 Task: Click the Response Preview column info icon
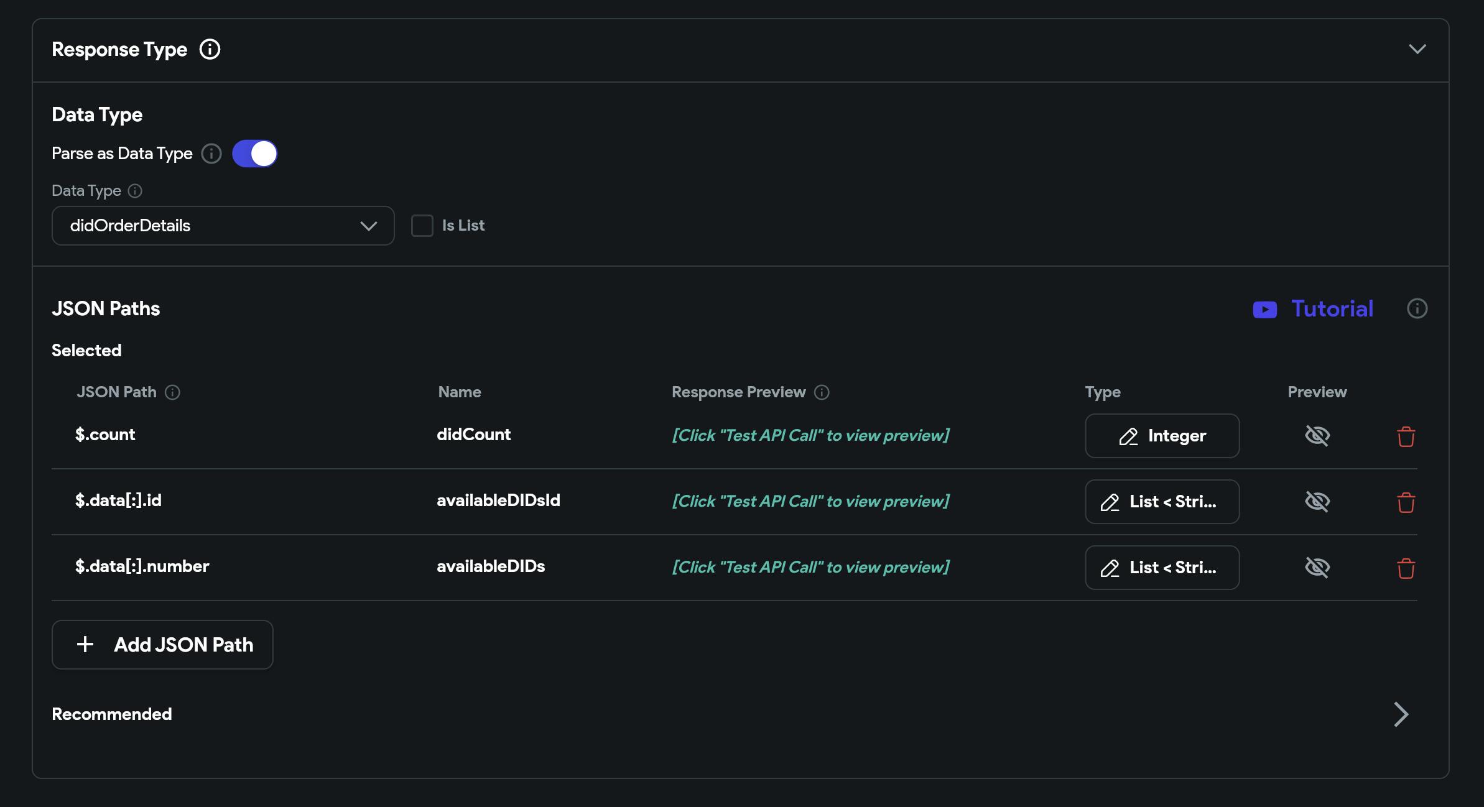(822, 392)
